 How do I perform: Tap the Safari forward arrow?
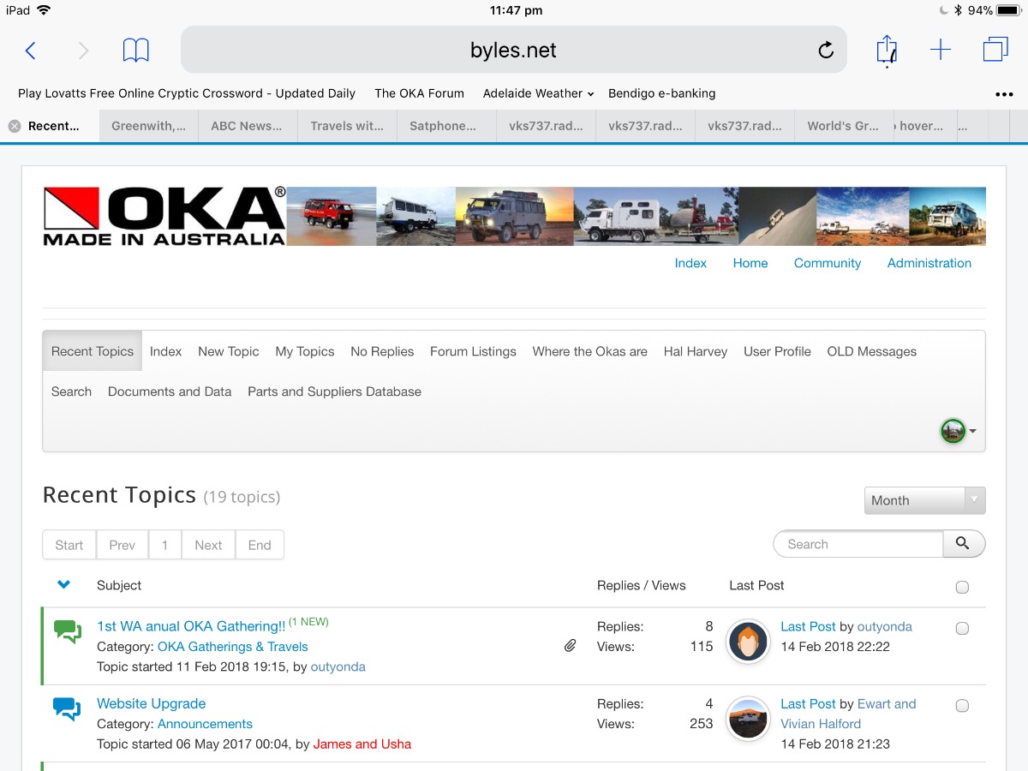click(x=83, y=51)
